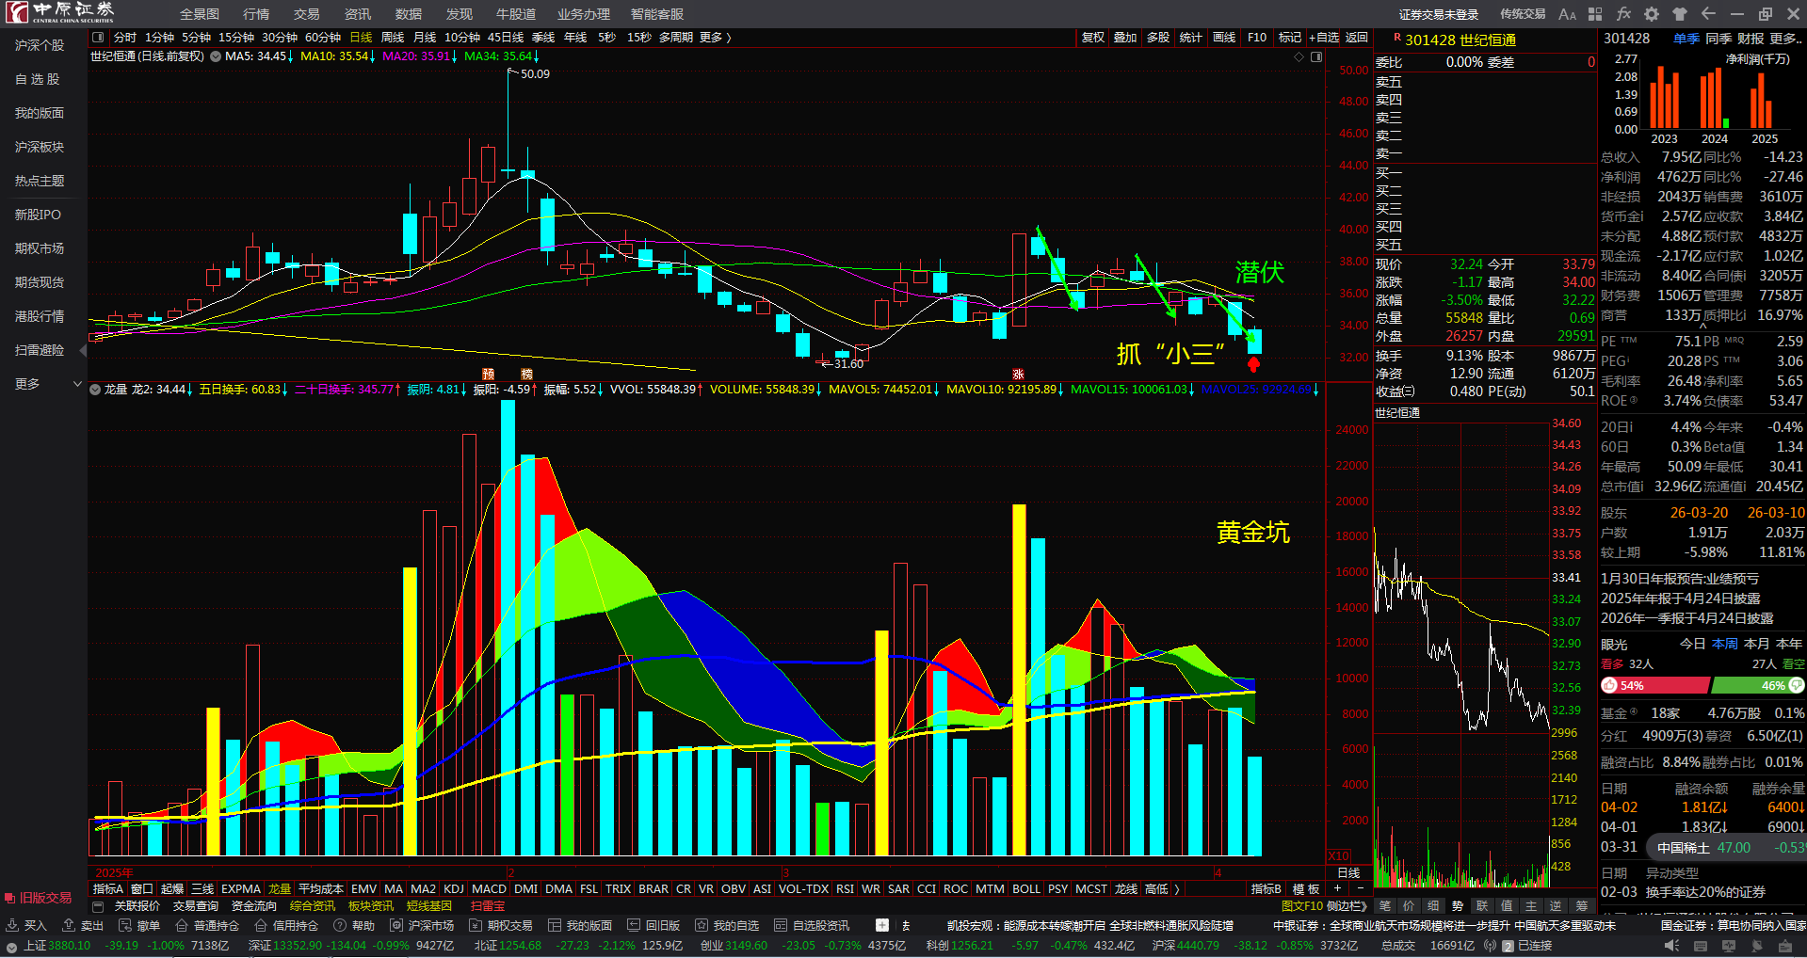Screen dimensions: 1807x958
Task: Click the zoom-in plus button below chart
Action: tap(1338, 887)
